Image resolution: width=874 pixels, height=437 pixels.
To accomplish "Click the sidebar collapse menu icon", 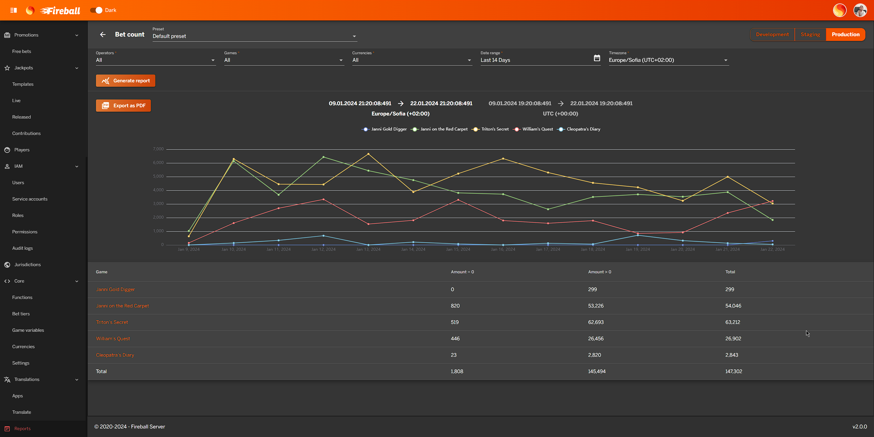I will coord(14,10).
